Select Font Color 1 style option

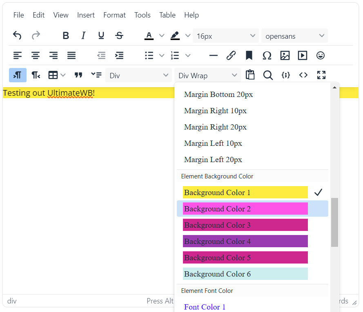pos(205,307)
